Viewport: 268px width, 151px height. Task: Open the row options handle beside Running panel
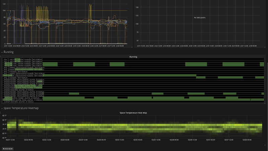(1, 56)
